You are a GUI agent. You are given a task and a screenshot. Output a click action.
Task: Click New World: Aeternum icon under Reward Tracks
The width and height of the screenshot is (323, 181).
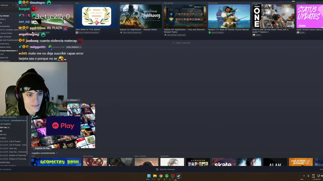165,35
